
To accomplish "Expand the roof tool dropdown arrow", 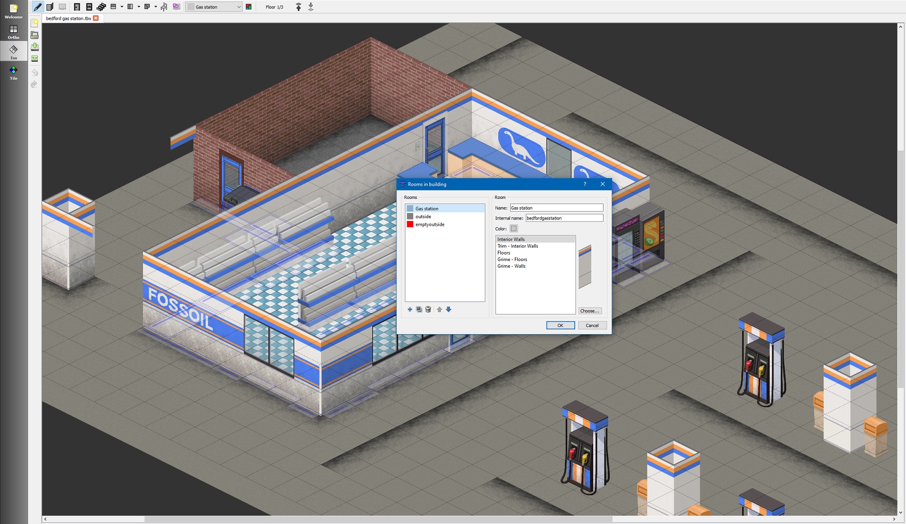I will pos(156,7).
